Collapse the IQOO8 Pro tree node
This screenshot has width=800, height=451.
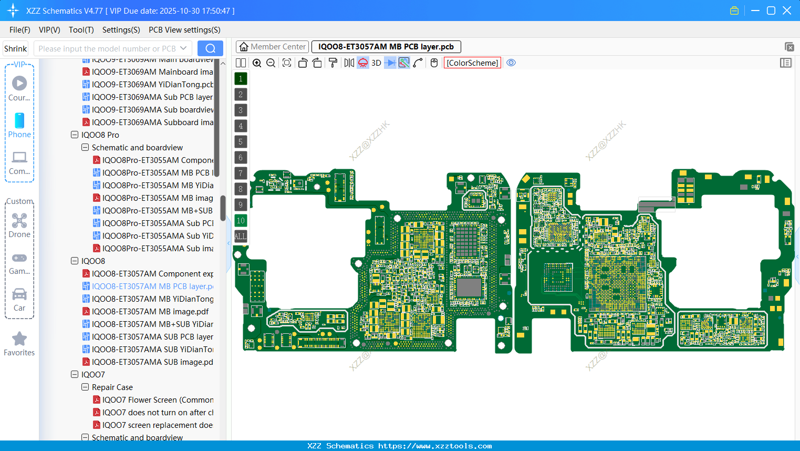pyautogui.click(x=74, y=135)
